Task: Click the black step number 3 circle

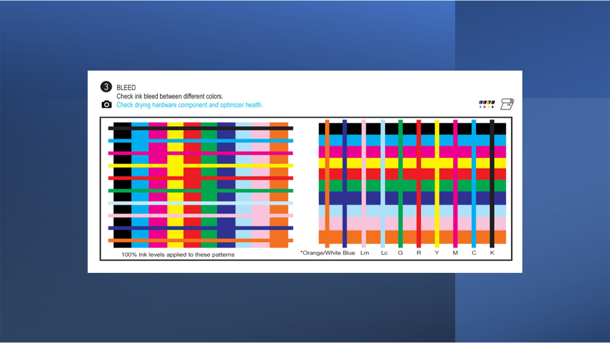Action: 106,87
